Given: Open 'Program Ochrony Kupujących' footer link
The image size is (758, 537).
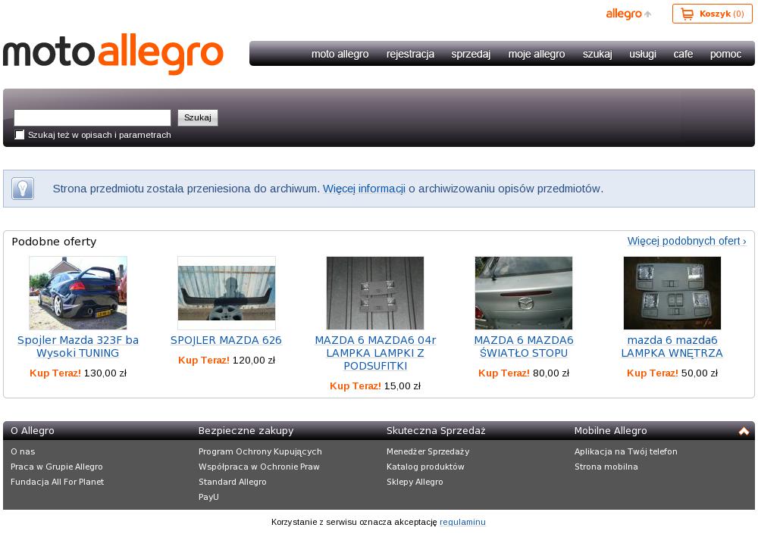Looking at the screenshot, I should (260, 451).
